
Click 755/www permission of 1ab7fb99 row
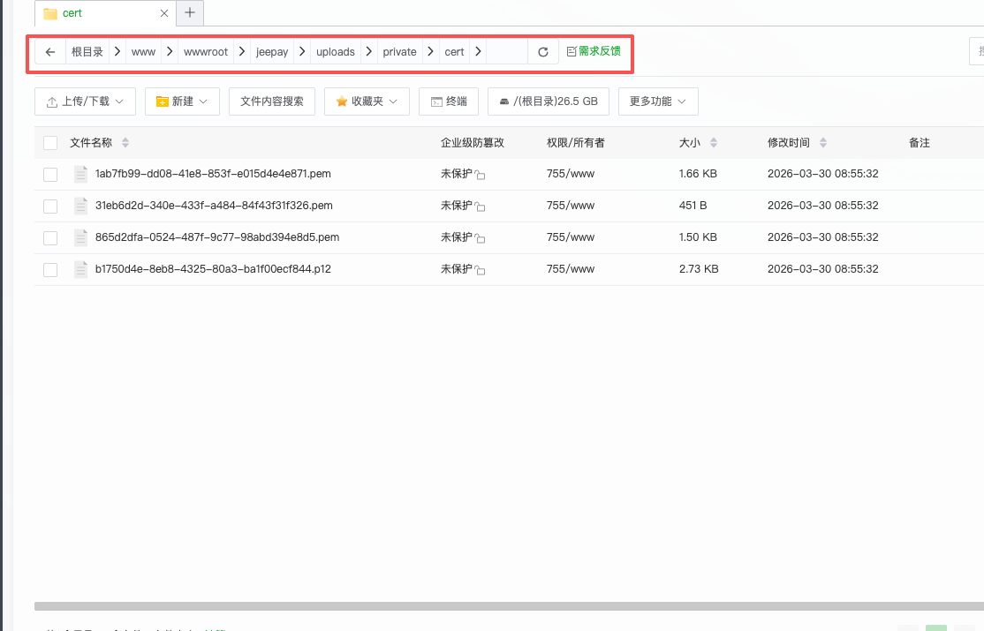click(x=571, y=174)
